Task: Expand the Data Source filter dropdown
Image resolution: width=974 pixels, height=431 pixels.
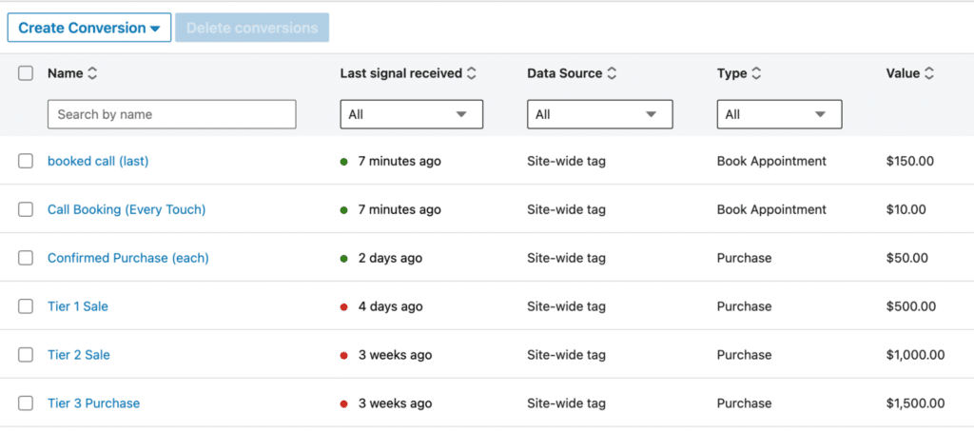Action: click(599, 114)
